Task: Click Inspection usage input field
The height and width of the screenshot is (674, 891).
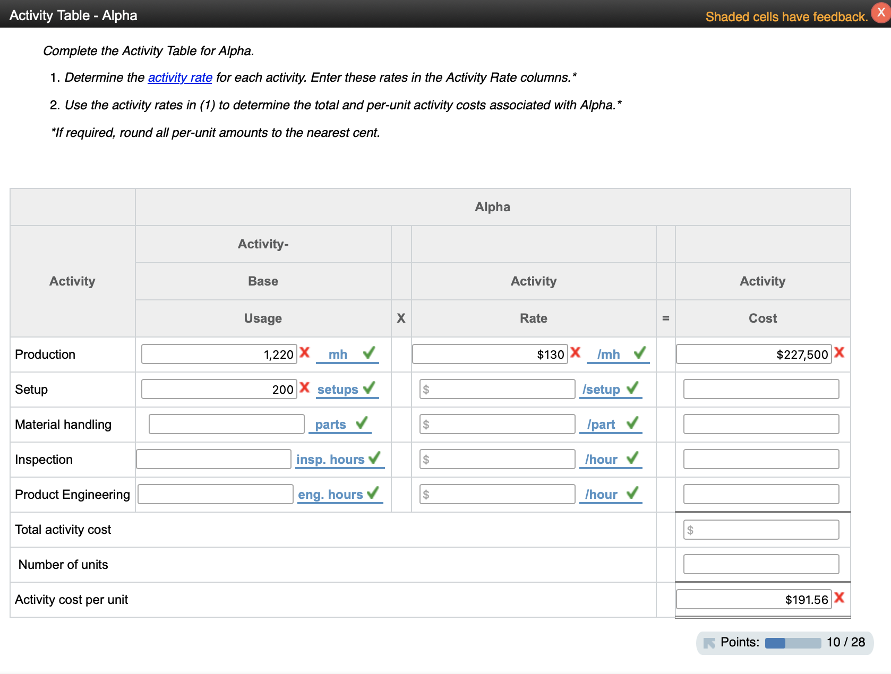Action: tap(213, 459)
